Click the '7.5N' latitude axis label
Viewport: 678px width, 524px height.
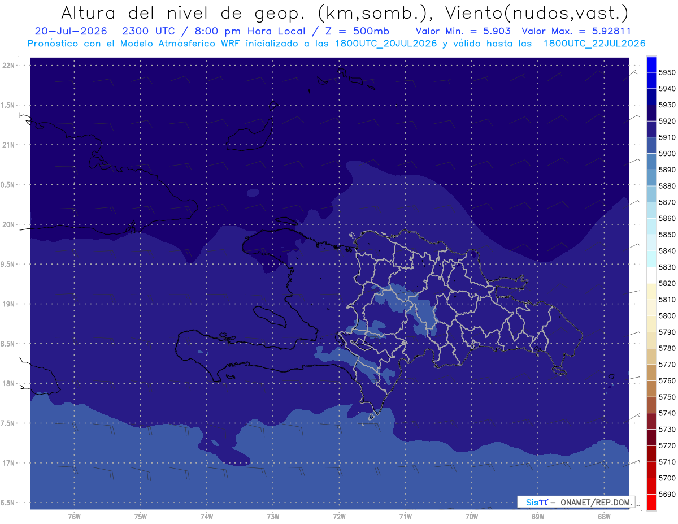point(8,423)
